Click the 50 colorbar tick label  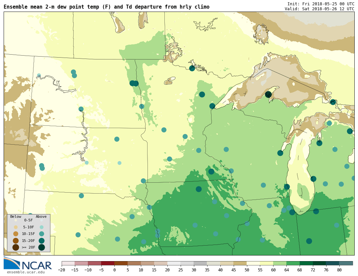tap(247, 270)
